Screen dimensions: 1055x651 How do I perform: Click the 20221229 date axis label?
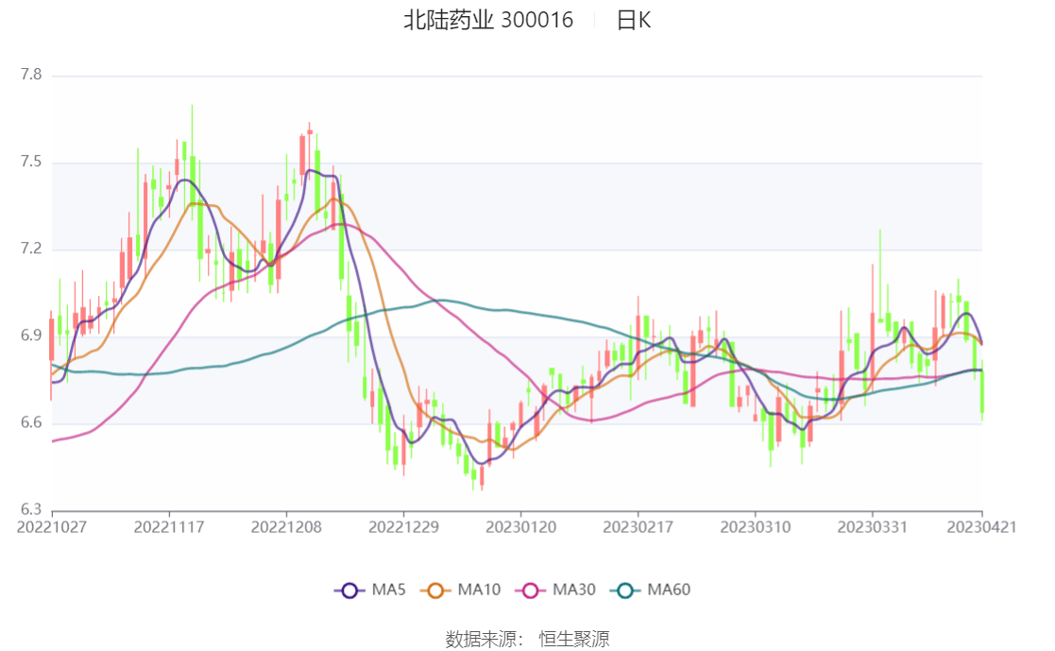pyautogui.click(x=403, y=527)
